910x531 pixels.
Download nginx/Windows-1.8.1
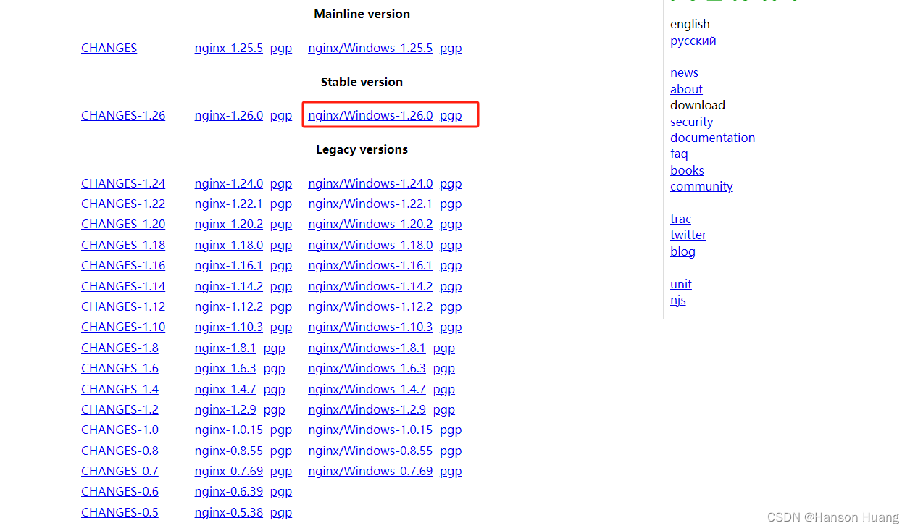coord(367,348)
